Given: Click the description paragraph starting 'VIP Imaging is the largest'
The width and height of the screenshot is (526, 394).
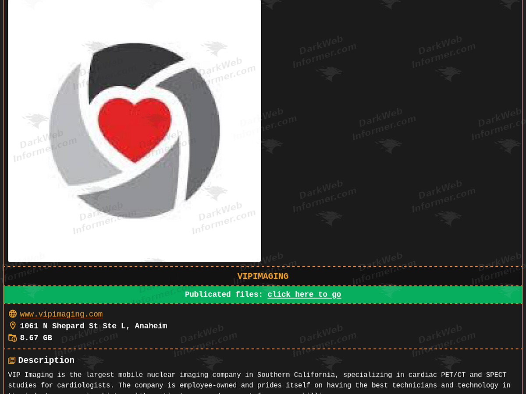Looking at the screenshot, I should [259, 383].
